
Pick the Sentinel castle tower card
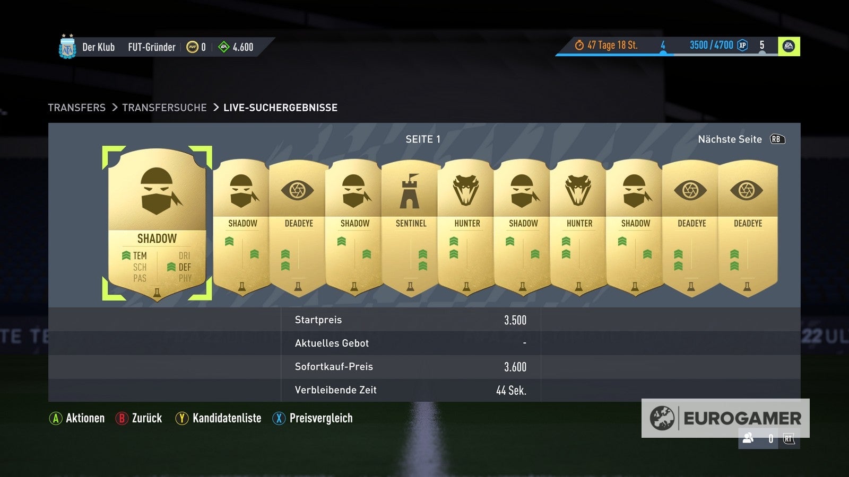[411, 228]
